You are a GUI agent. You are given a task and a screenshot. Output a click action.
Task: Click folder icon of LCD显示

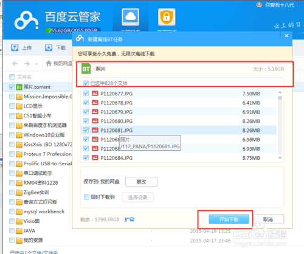tap(19, 106)
